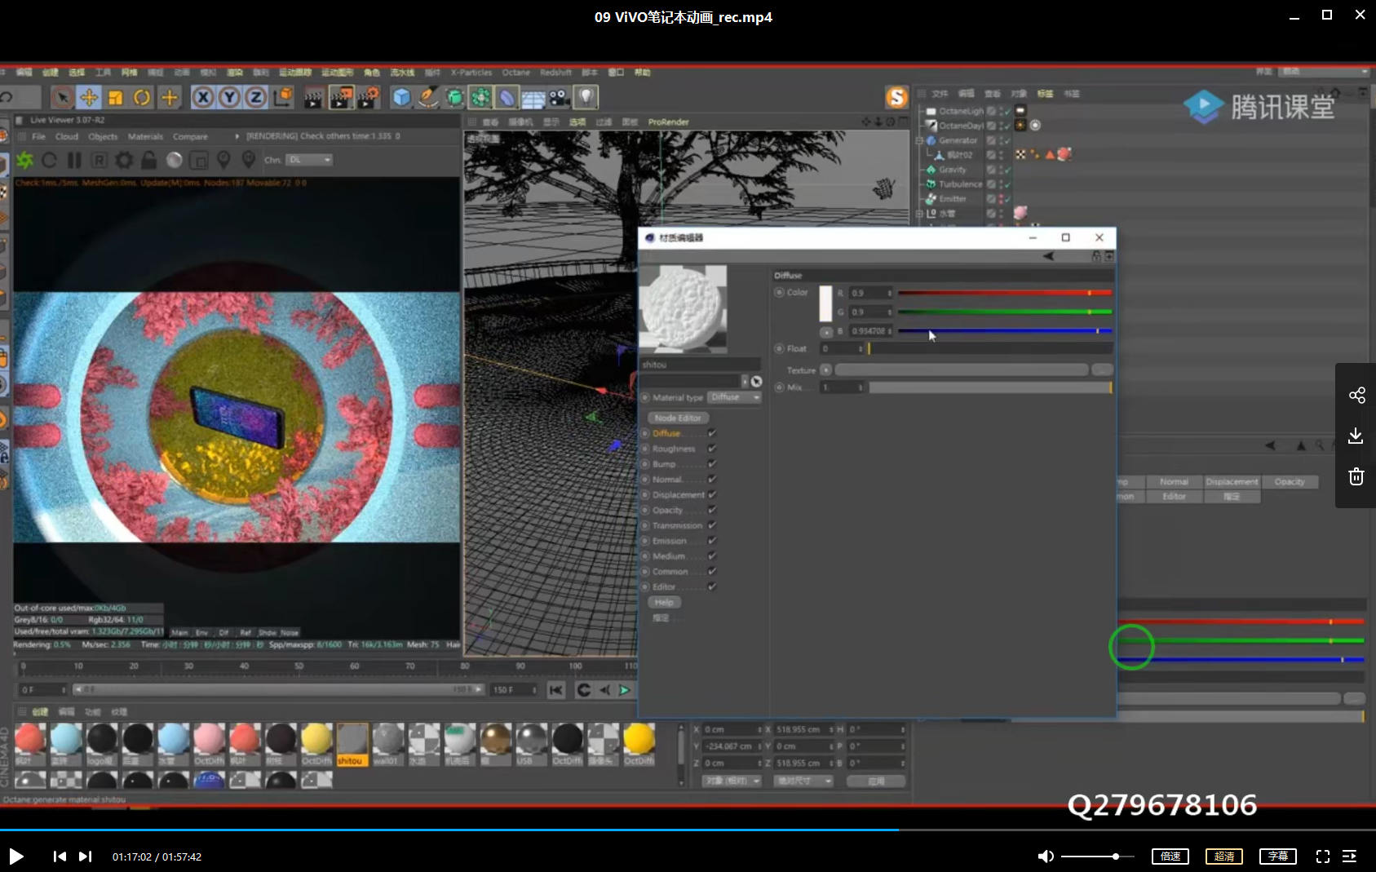Click the red R color slider

[1003, 293]
